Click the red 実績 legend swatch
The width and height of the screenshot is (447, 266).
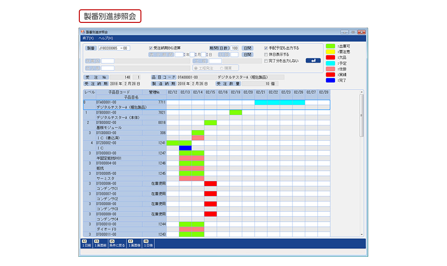330,74
